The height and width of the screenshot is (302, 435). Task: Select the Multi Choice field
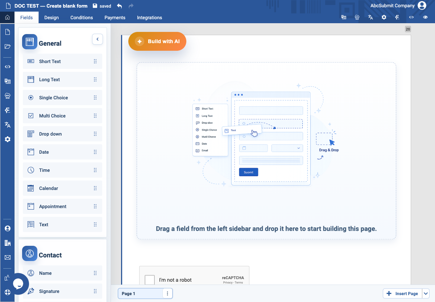coord(62,116)
